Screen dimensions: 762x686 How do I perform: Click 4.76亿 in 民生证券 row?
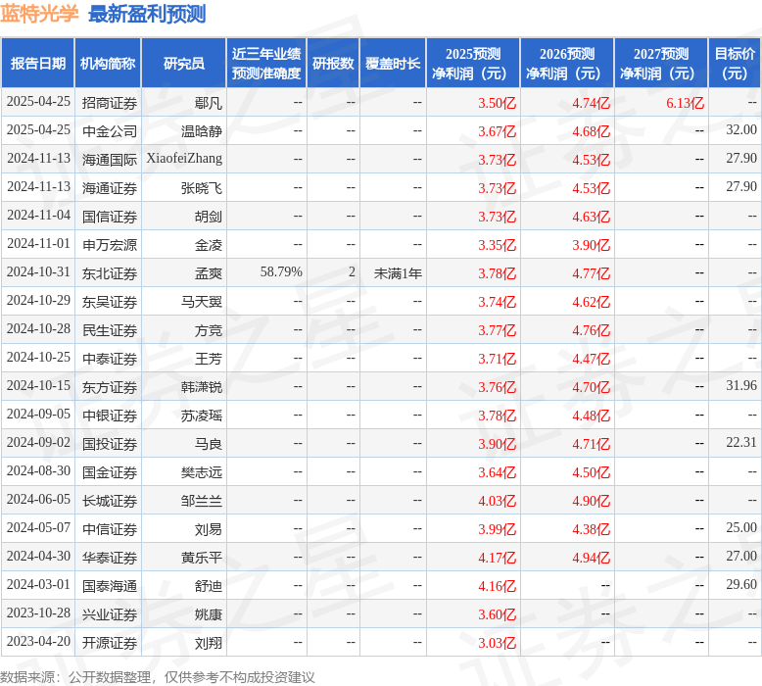click(591, 330)
